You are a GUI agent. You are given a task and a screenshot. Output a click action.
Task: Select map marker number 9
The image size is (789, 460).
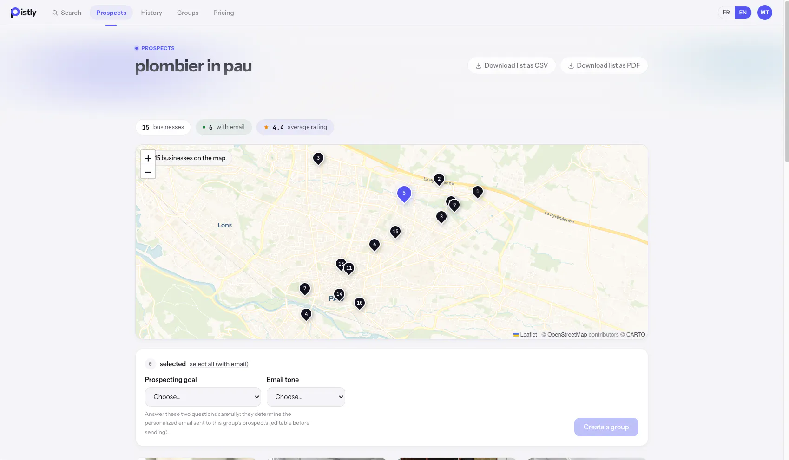point(454,206)
